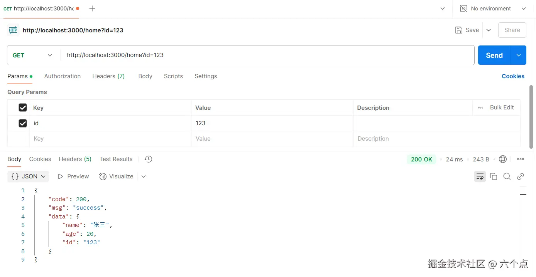
Task: Open the Test Results tab
Action: [x=116, y=159]
